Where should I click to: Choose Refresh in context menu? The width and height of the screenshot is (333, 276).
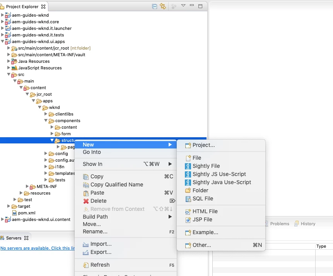pos(126,265)
